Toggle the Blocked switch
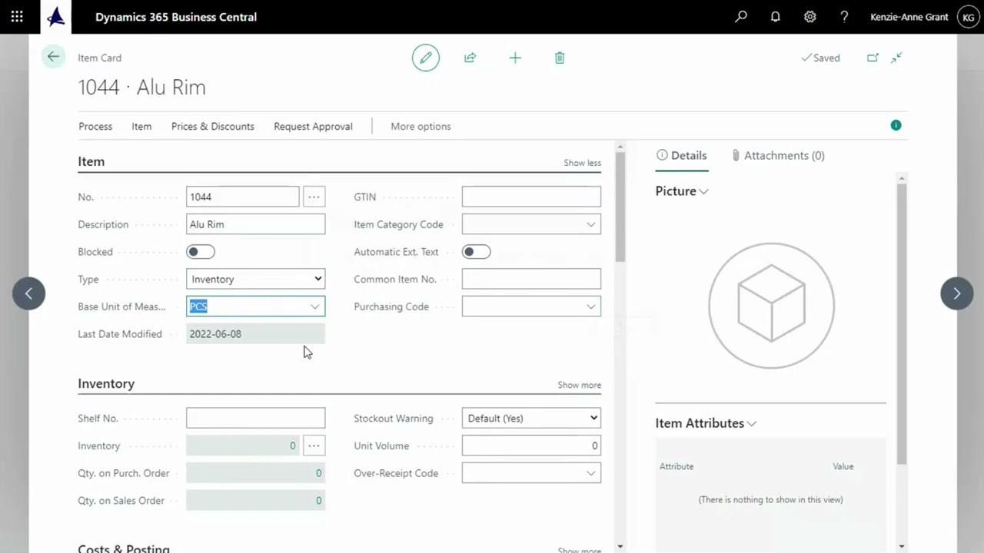Viewport: 984px width, 553px height. pos(201,252)
